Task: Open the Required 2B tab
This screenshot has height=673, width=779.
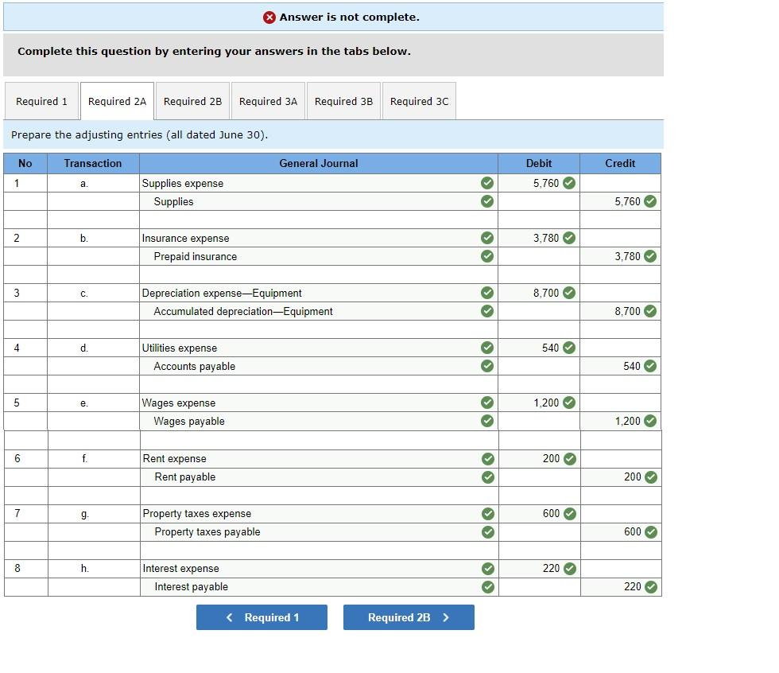Action: click(192, 101)
